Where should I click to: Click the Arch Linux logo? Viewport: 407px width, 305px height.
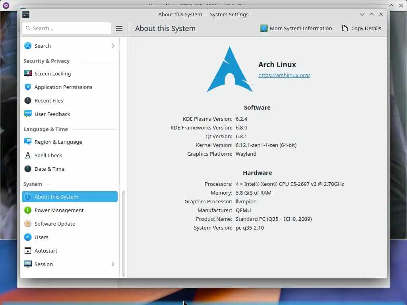[230, 69]
